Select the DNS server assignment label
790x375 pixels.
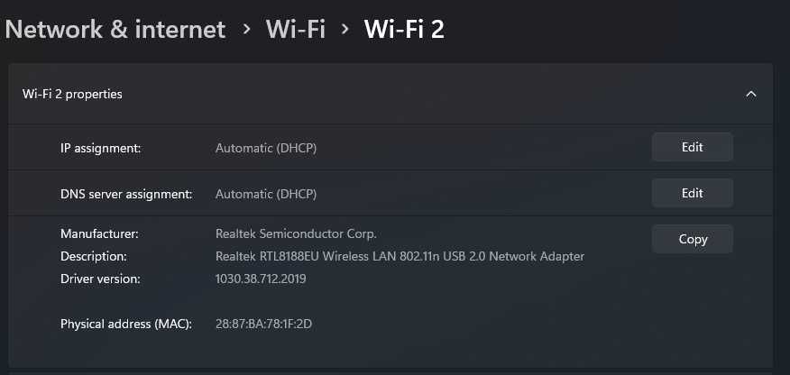126,194
